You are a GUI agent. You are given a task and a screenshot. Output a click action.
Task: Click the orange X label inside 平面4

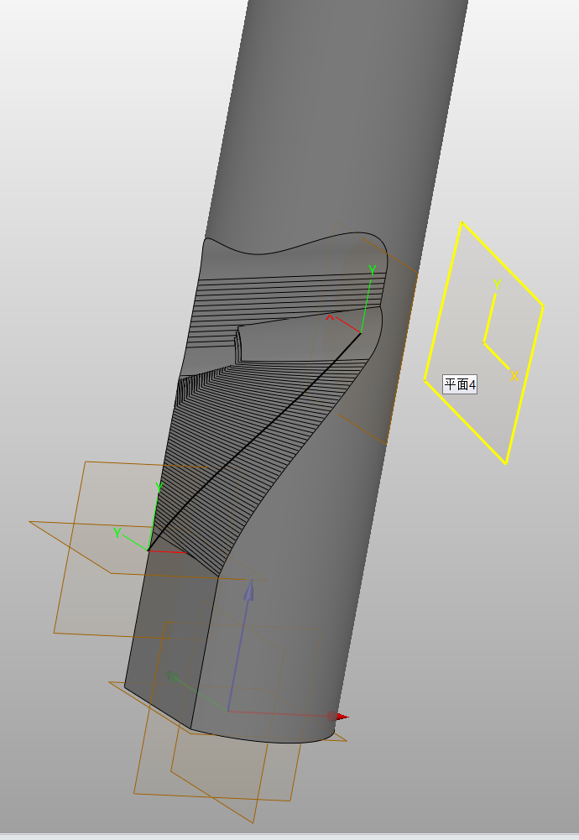[x=514, y=376]
